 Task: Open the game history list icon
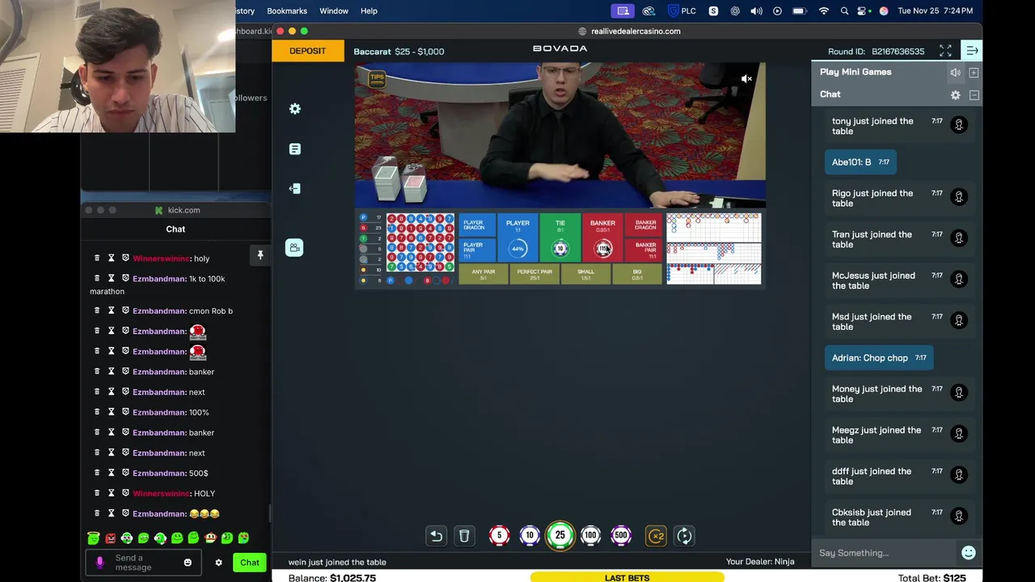click(x=295, y=149)
